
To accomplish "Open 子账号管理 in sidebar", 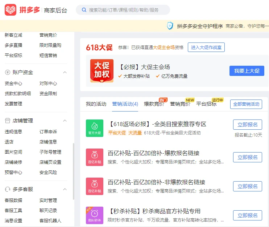I will click(x=50, y=152).
